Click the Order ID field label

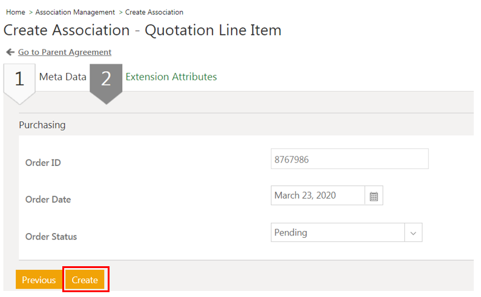pos(43,163)
